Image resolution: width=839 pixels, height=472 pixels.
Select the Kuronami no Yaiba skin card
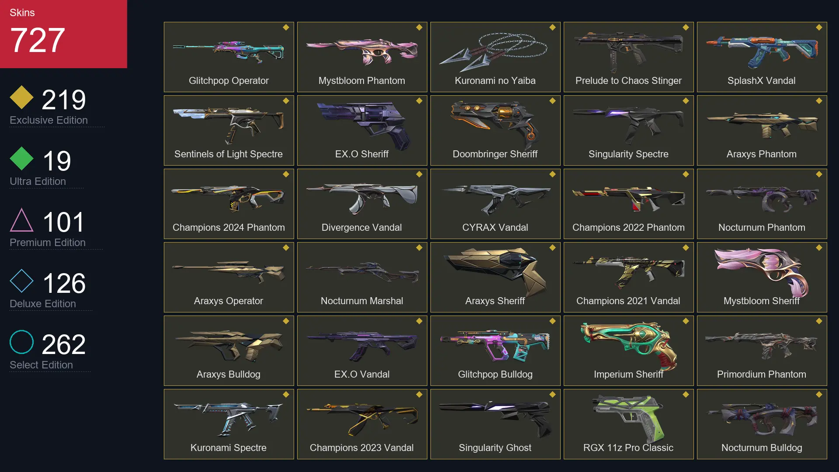click(495, 57)
